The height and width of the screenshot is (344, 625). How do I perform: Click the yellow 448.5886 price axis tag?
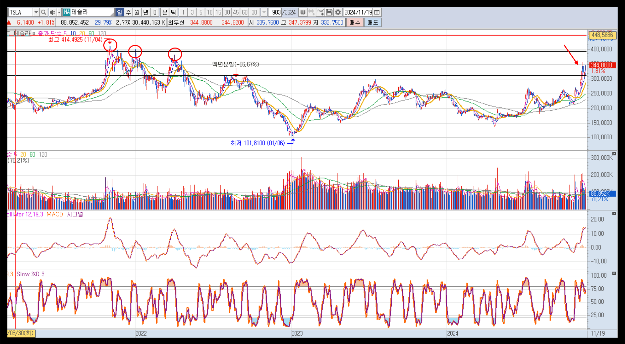click(x=602, y=35)
